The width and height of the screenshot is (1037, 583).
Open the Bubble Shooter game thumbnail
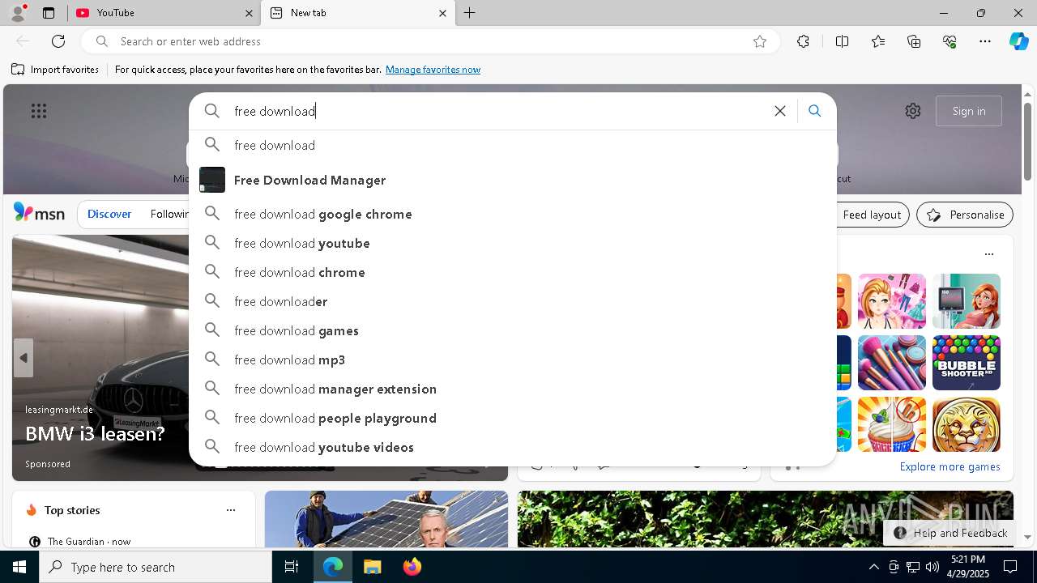pos(967,363)
